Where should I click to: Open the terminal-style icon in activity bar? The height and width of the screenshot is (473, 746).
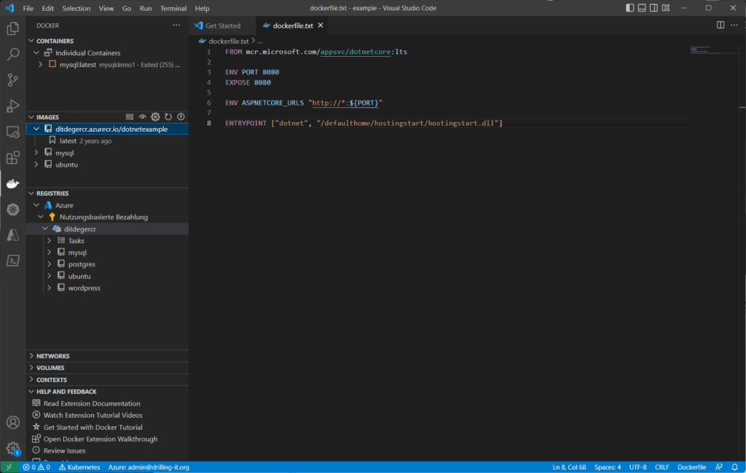(x=13, y=261)
